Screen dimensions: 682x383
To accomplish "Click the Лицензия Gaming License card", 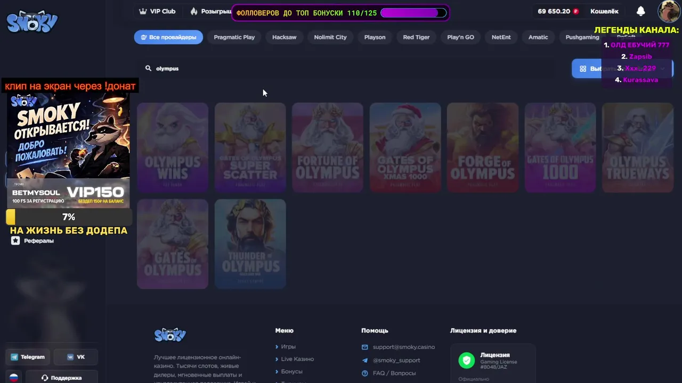I will [493, 363].
